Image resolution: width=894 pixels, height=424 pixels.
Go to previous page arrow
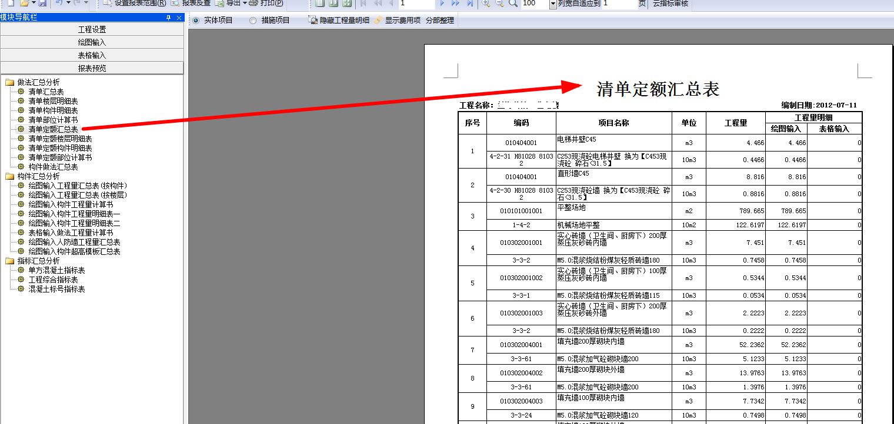[x=391, y=3]
